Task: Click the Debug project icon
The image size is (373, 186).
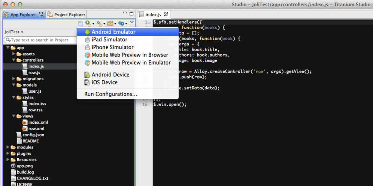Action: tap(100, 23)
